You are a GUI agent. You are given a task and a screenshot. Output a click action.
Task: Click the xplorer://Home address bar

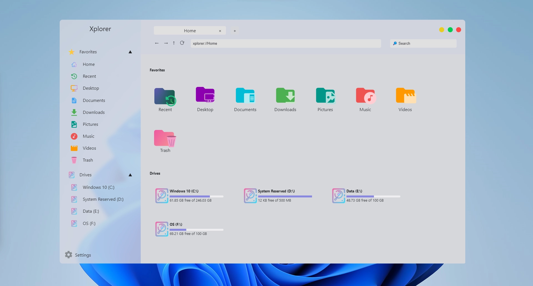(x=285, y=43)
